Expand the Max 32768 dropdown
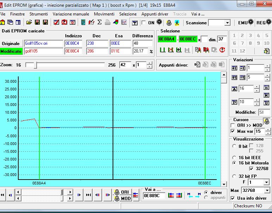This screenshot has width=272, height=213. pos(266,190)
